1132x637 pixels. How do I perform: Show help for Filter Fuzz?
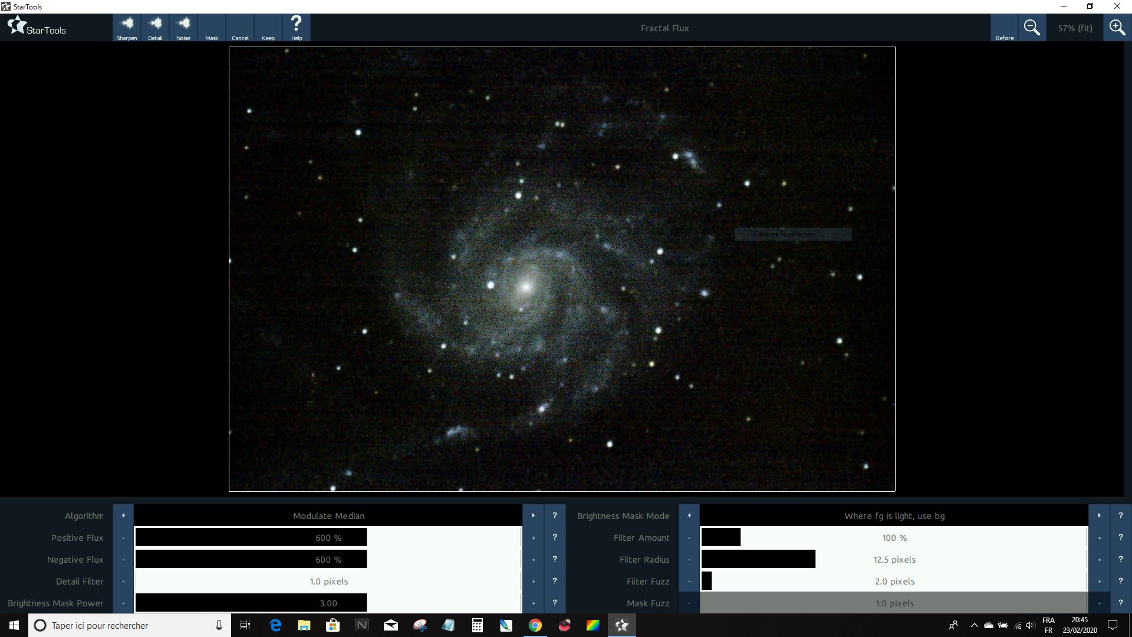pyautogui.click(x=1121, y=581)
